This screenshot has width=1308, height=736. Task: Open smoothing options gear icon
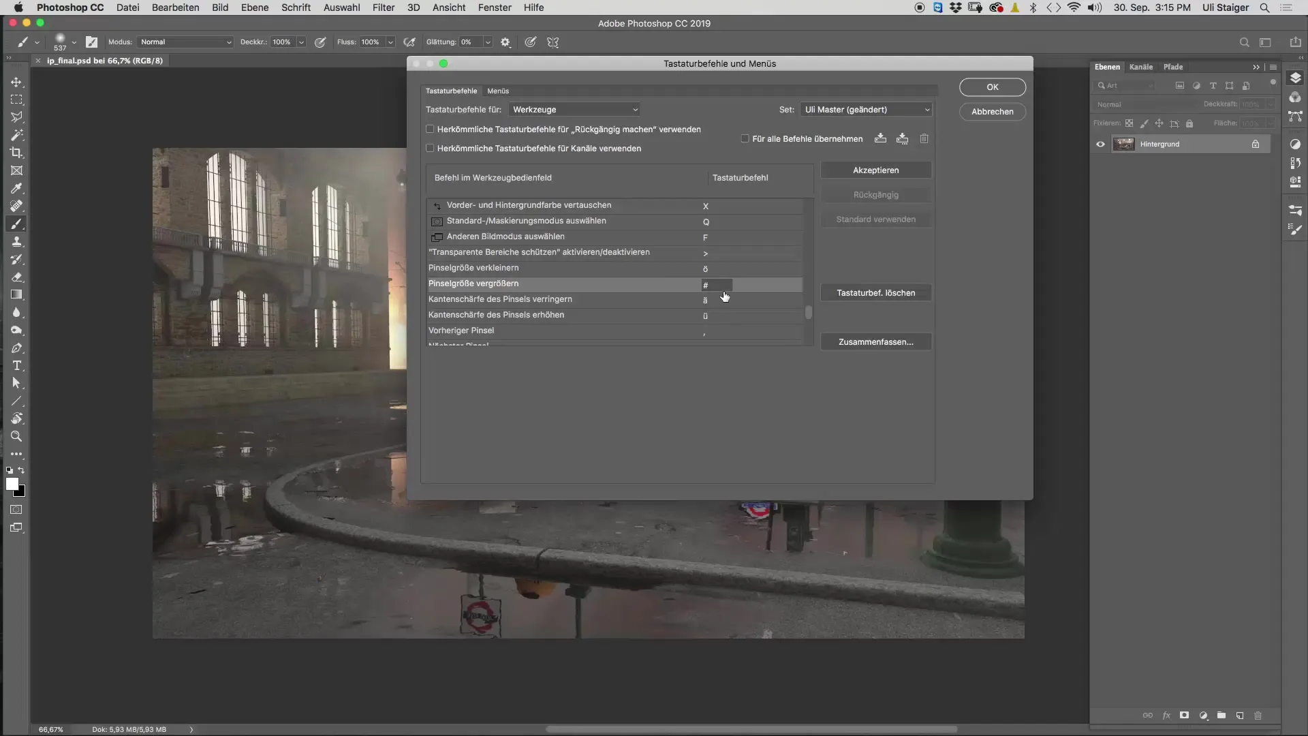[x=505, y=42]
